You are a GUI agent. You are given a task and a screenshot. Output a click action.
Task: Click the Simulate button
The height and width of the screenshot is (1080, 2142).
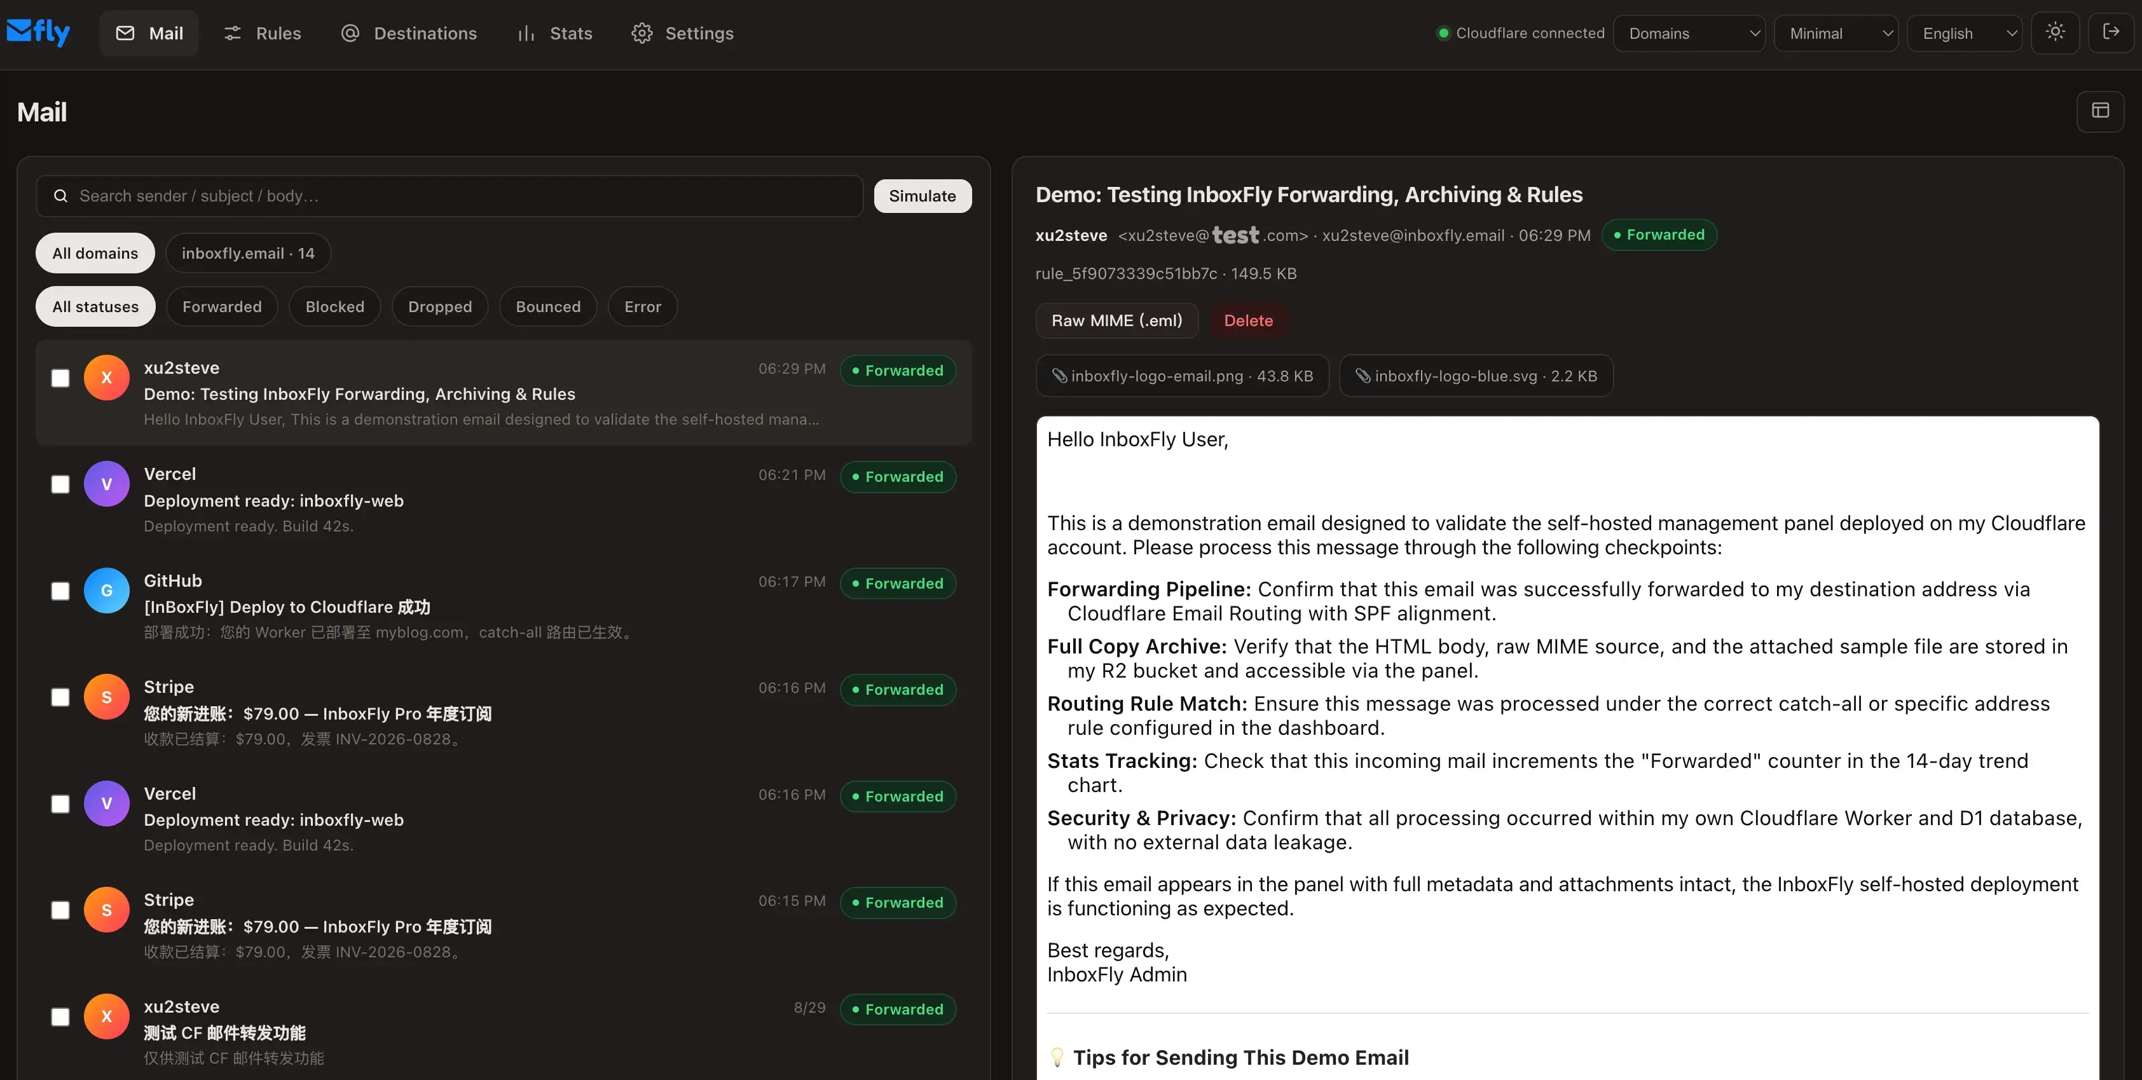point(922,196)
